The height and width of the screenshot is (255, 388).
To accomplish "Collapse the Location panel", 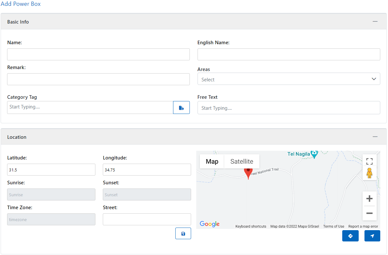I will (x=375, y=137).
